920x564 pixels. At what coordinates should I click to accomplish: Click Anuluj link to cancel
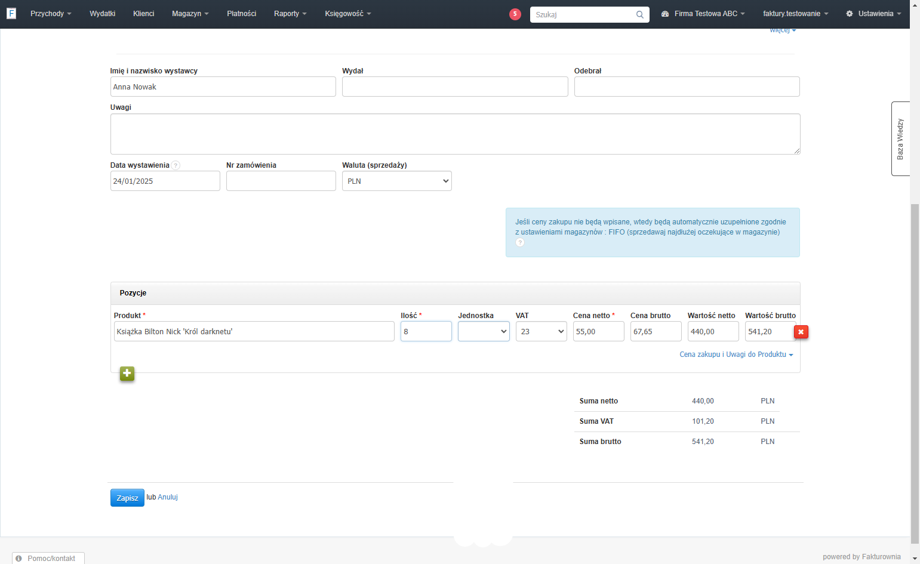coord(168,497)
